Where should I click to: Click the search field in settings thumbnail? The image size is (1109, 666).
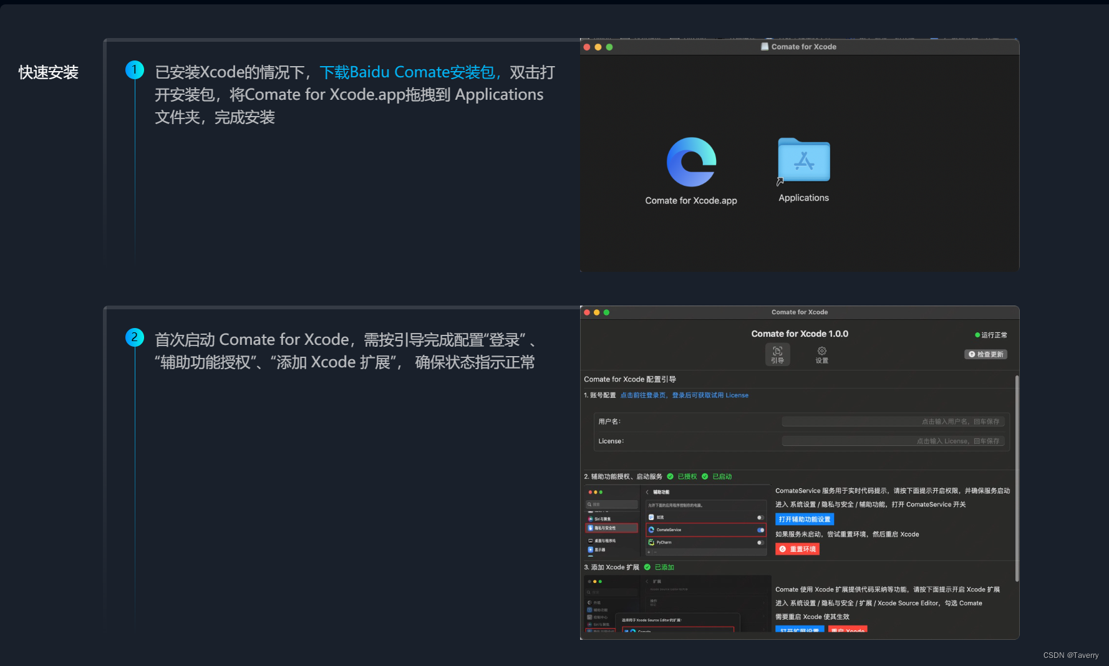tap(612, 504)
